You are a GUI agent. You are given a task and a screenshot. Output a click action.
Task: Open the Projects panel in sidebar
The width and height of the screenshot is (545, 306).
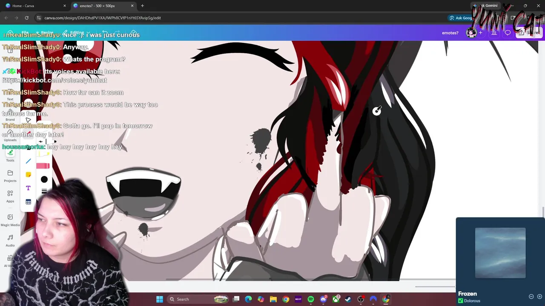click(10, 176)
